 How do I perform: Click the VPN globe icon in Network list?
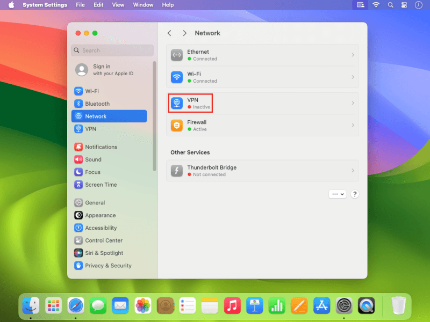pyautogui.click(x=177, y=103)
